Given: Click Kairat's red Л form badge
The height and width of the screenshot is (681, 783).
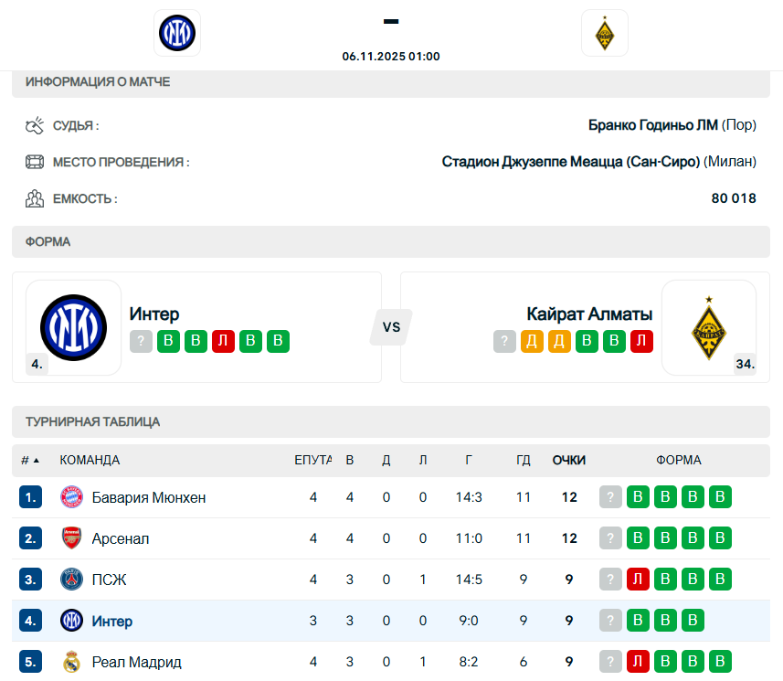Looking at the screenshot, I should 642,342.
